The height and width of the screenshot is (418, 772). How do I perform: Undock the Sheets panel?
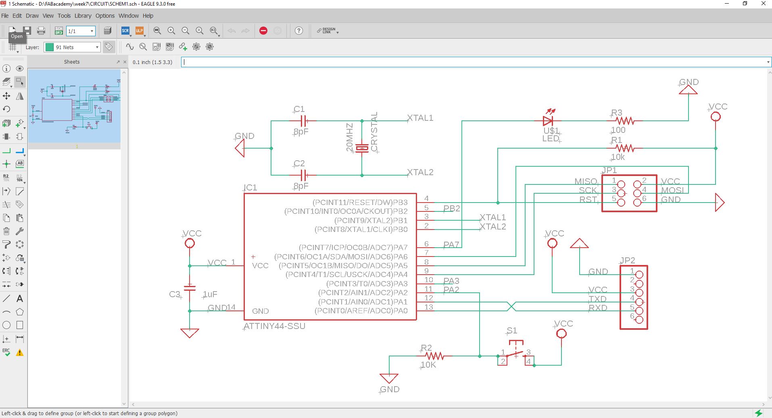click(x=118, y=62)
